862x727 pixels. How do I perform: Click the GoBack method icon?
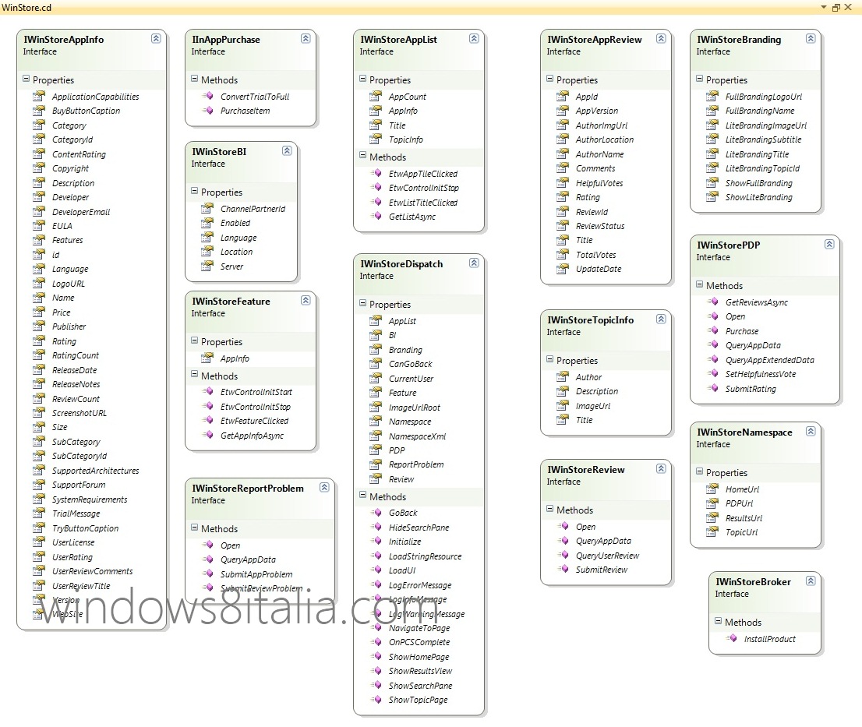[376, 512]
